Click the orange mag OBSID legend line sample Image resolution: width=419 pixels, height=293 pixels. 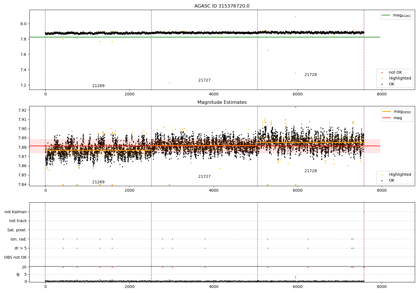(387, 112)
